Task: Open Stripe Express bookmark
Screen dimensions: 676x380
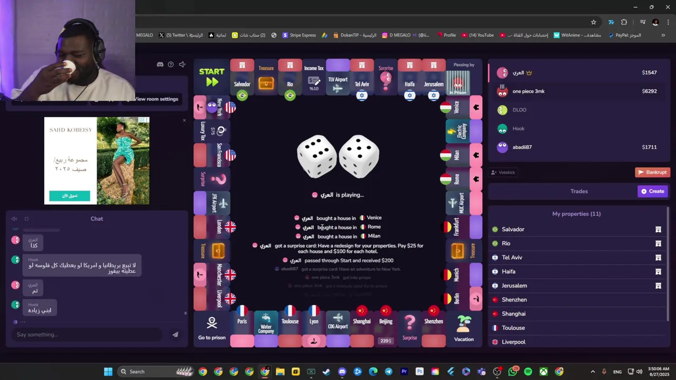Action: pos(299,35)
